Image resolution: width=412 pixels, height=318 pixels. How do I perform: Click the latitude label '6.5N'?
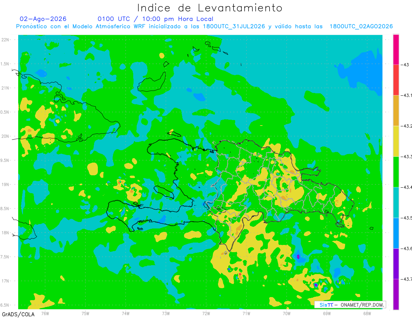pos(5,305)
